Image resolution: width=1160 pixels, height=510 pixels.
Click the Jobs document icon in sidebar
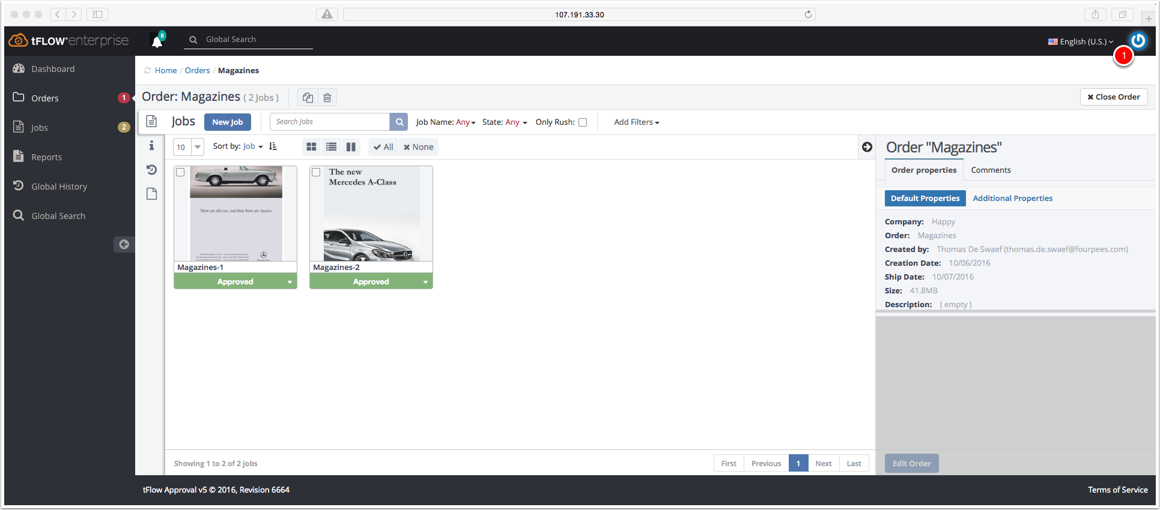coord(19,127)
